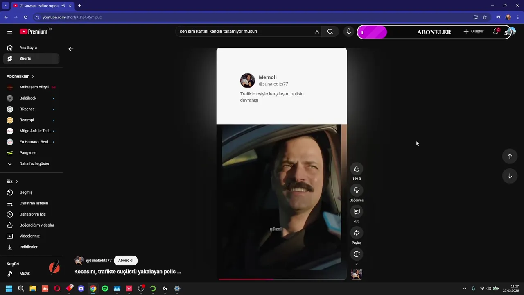Start voice search with microphone
524x295 pixels.
tap(349, 32)
